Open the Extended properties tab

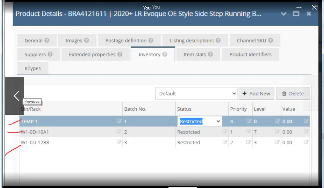(95, 55)
